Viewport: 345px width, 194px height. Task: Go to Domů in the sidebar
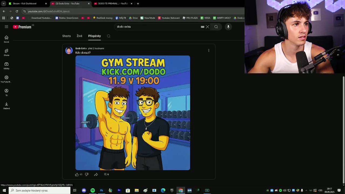pos(6,39)
